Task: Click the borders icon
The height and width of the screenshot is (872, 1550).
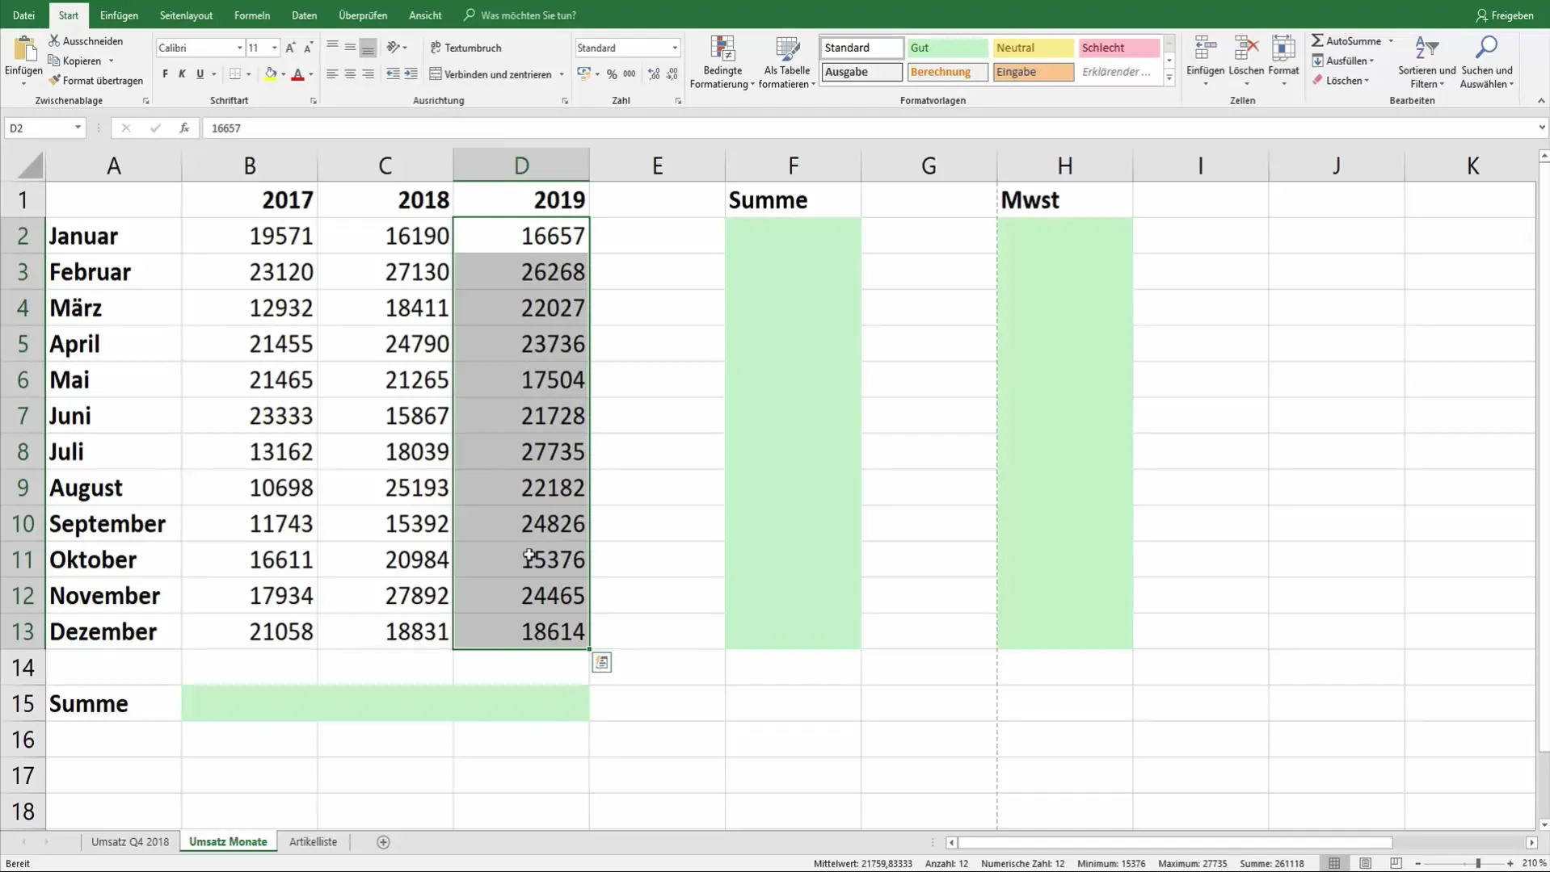Action: click(x=235, y=73)
